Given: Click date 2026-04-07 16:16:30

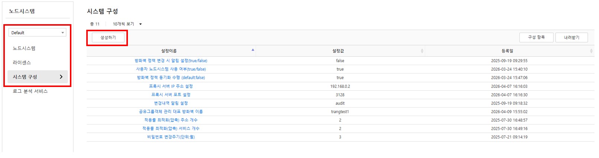Looking at the screenshot, I should coord(509,95).
